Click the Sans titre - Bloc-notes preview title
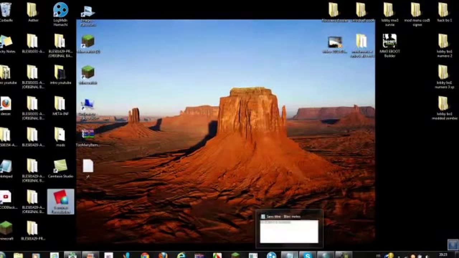Screen dimensions: 459x258 283,216
